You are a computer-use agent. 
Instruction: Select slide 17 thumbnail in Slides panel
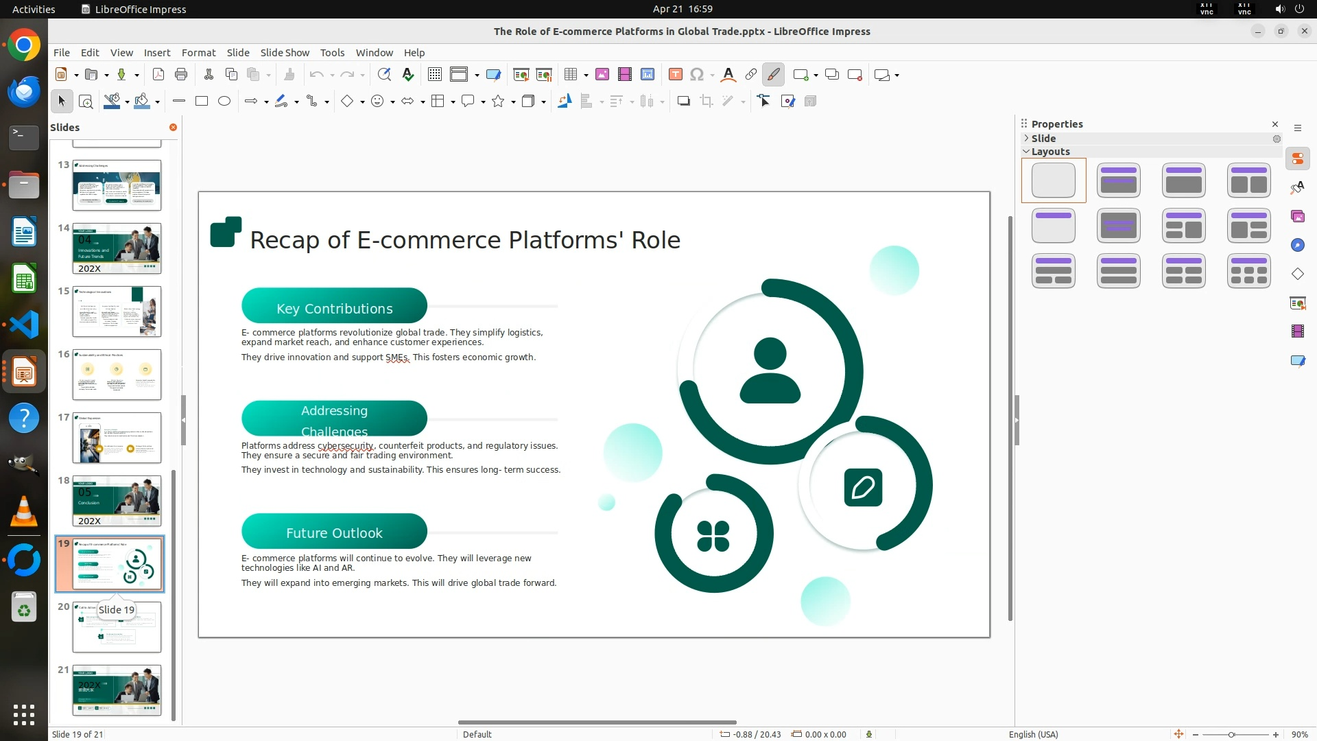117,438
